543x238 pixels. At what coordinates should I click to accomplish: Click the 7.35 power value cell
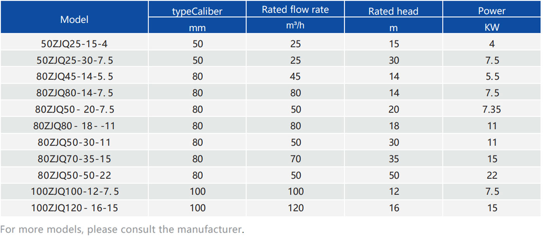[x=492, y=110]
